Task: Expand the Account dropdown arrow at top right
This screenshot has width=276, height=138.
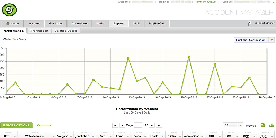Action: tap(274, 2)
